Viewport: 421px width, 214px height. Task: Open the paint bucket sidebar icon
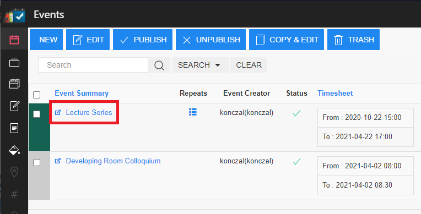[14, 150]
